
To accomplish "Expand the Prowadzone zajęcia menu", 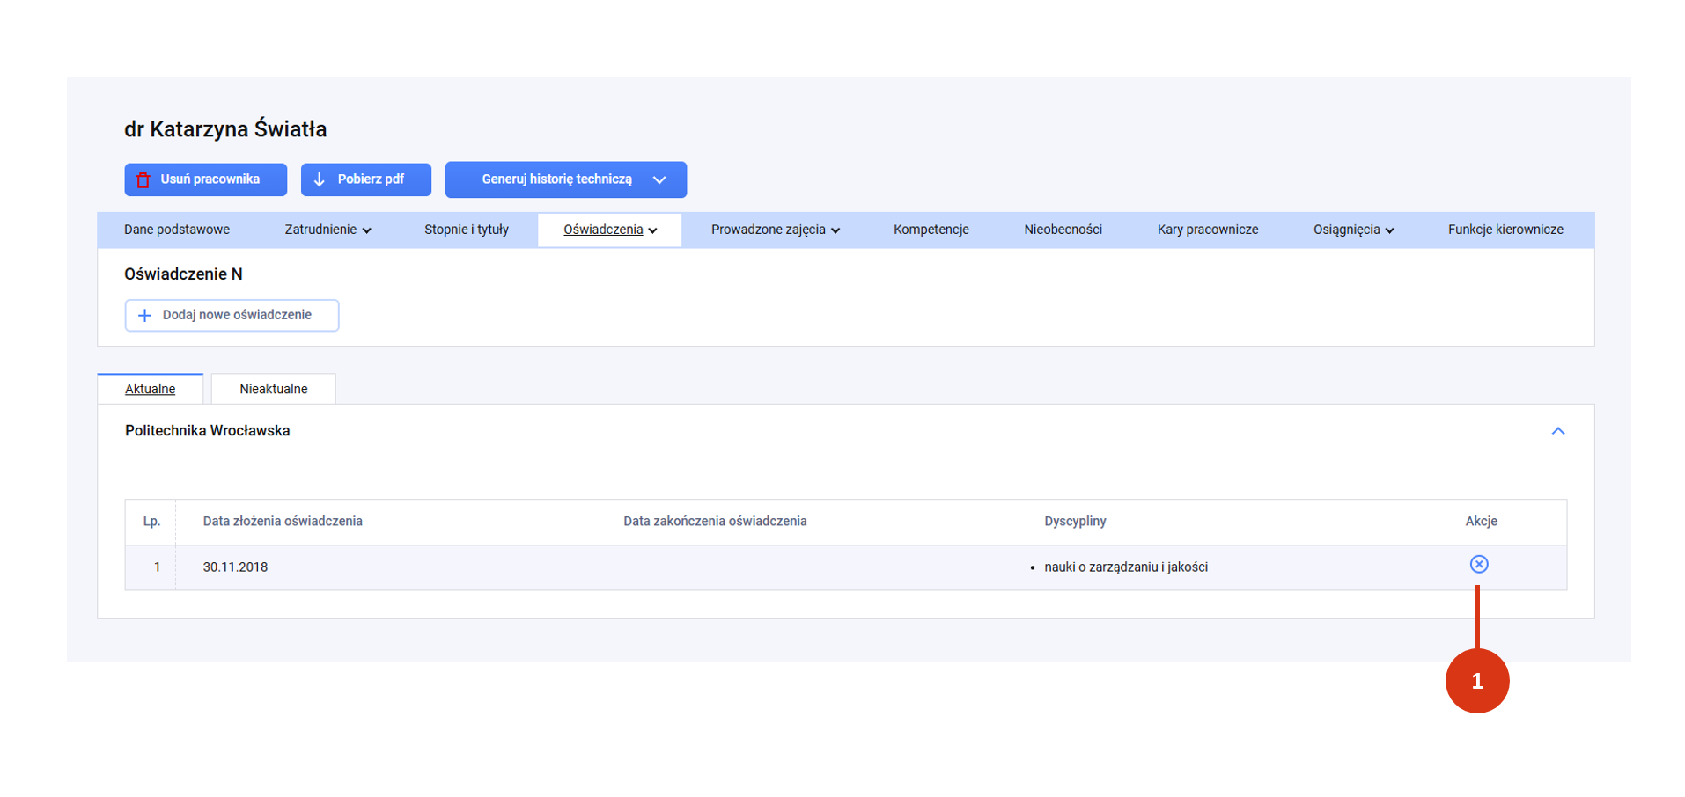I will coord(776,230).
